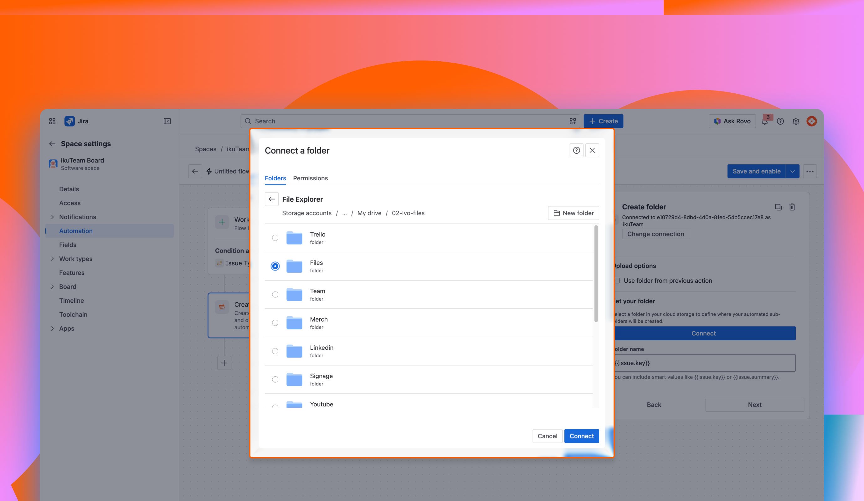Screen dimensions: 864x501
Task: Open the help icon in Jira header
Action: tap(780, 121)
